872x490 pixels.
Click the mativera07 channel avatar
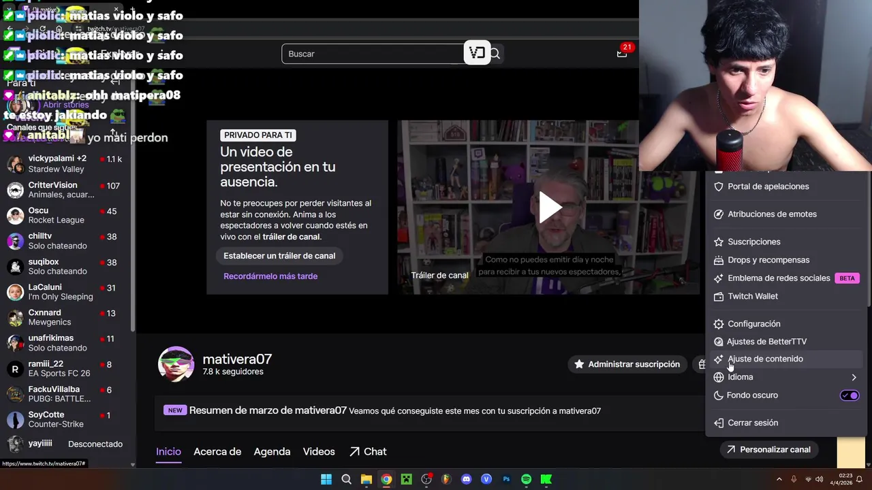click(176, 364)
